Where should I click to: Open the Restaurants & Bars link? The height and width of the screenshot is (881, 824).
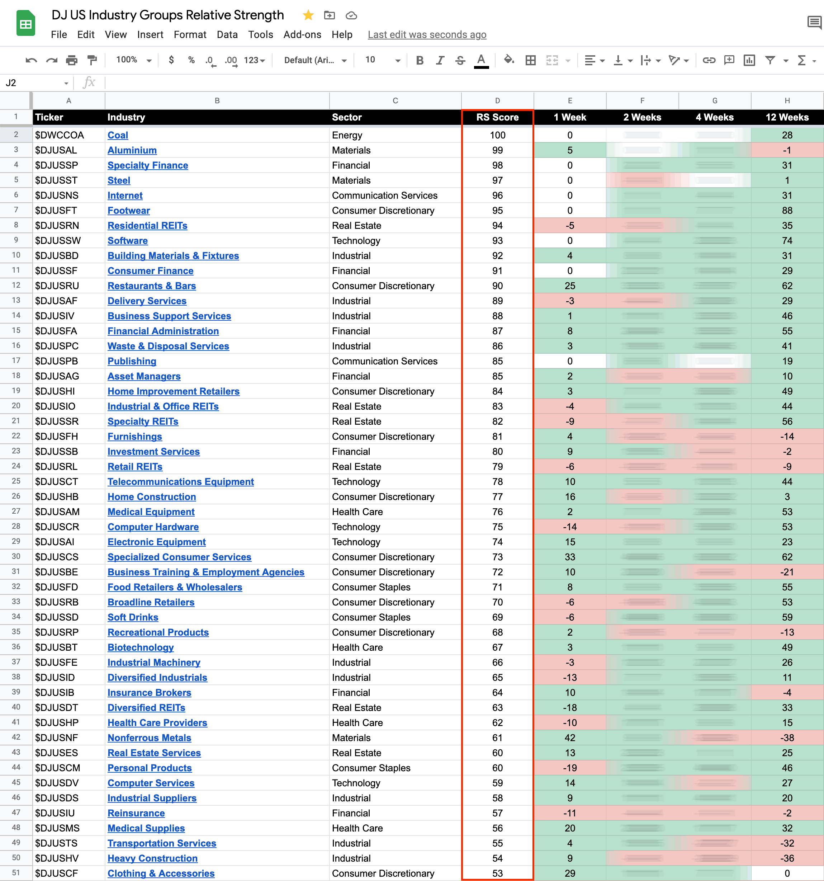click(x=152, y=286)
